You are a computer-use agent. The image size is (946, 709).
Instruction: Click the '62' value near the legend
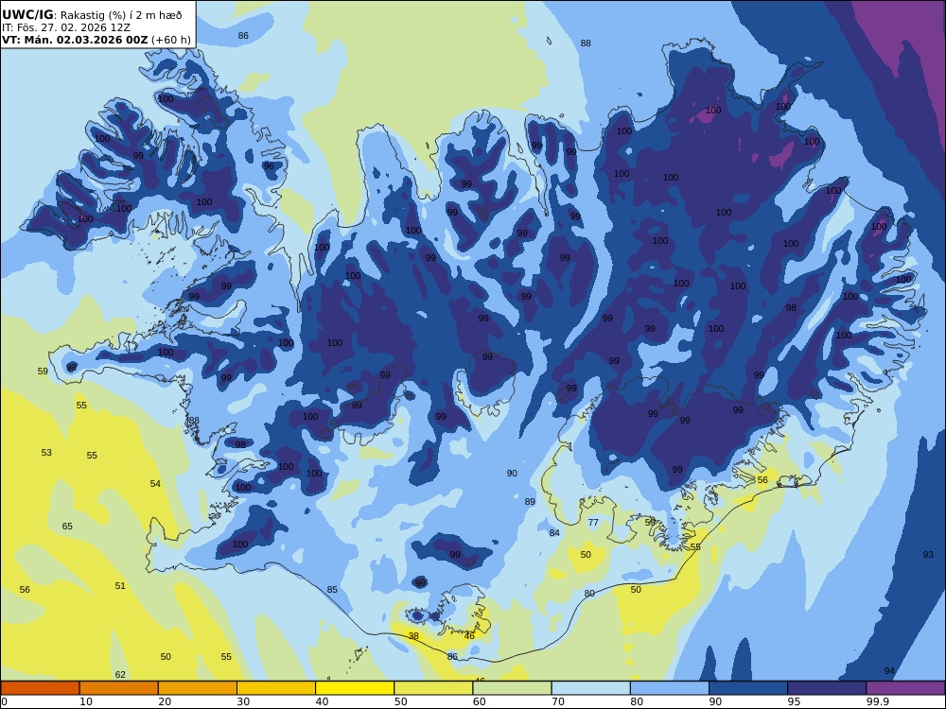(120, 675)
